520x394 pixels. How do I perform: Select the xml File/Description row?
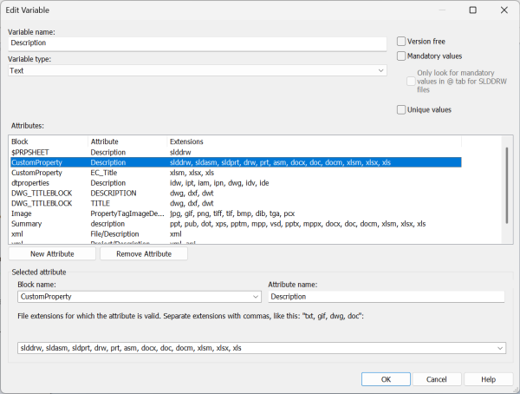[236, 234]
